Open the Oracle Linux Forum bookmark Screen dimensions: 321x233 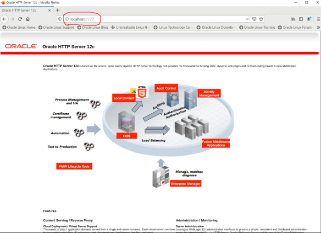[x=295, y=27]
